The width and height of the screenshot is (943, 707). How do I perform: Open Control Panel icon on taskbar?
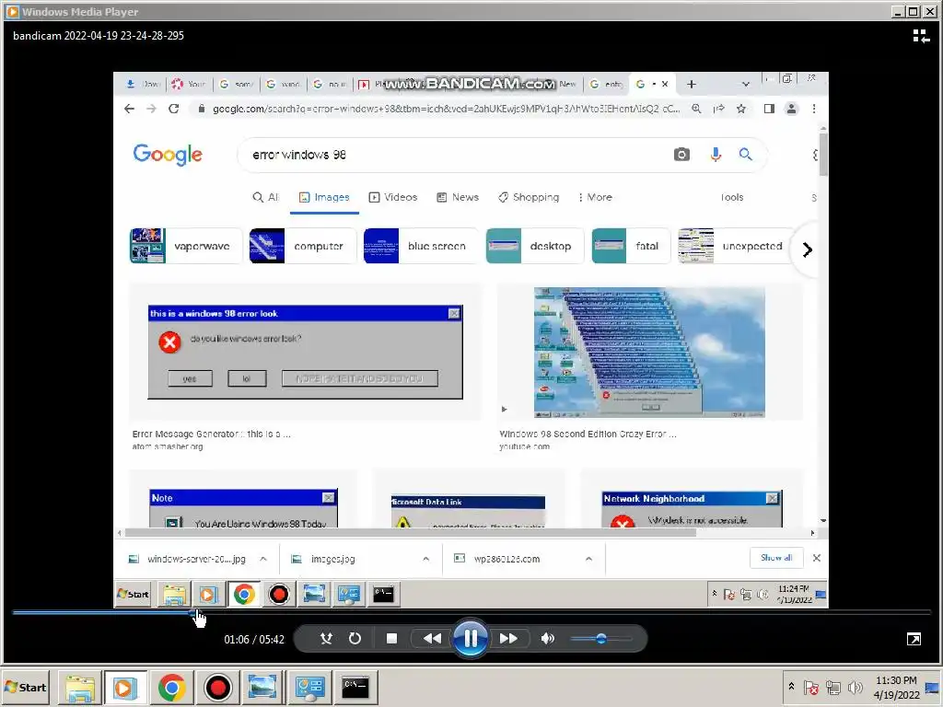point(309,688)
